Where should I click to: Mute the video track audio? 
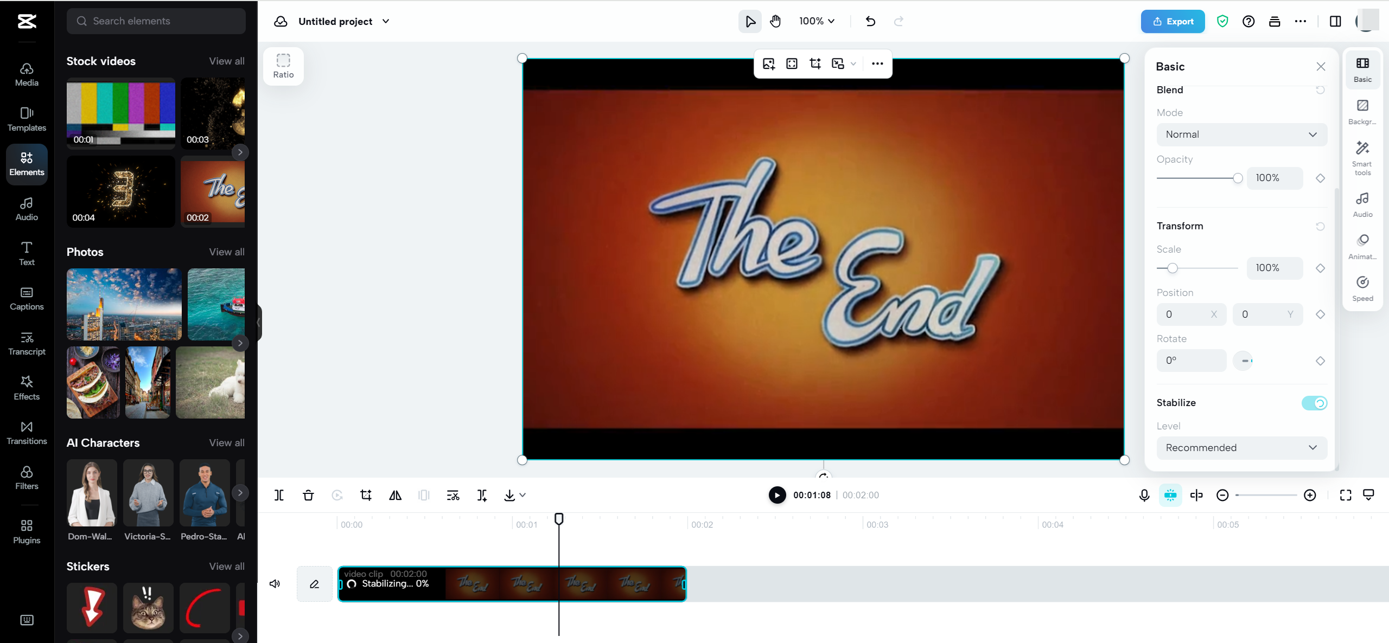pyautogui.click(x=275, y=584)
